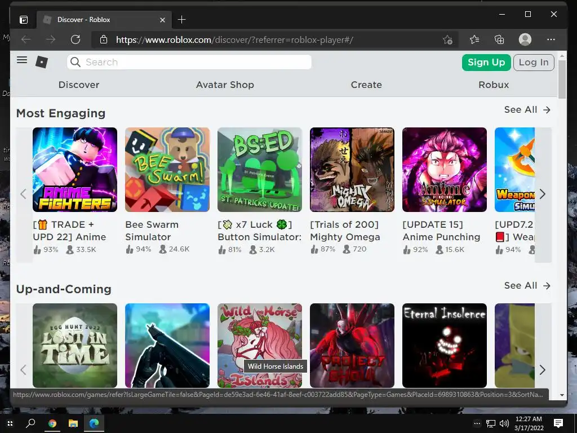
Task: Open the notification center
Action: point(558,423)
